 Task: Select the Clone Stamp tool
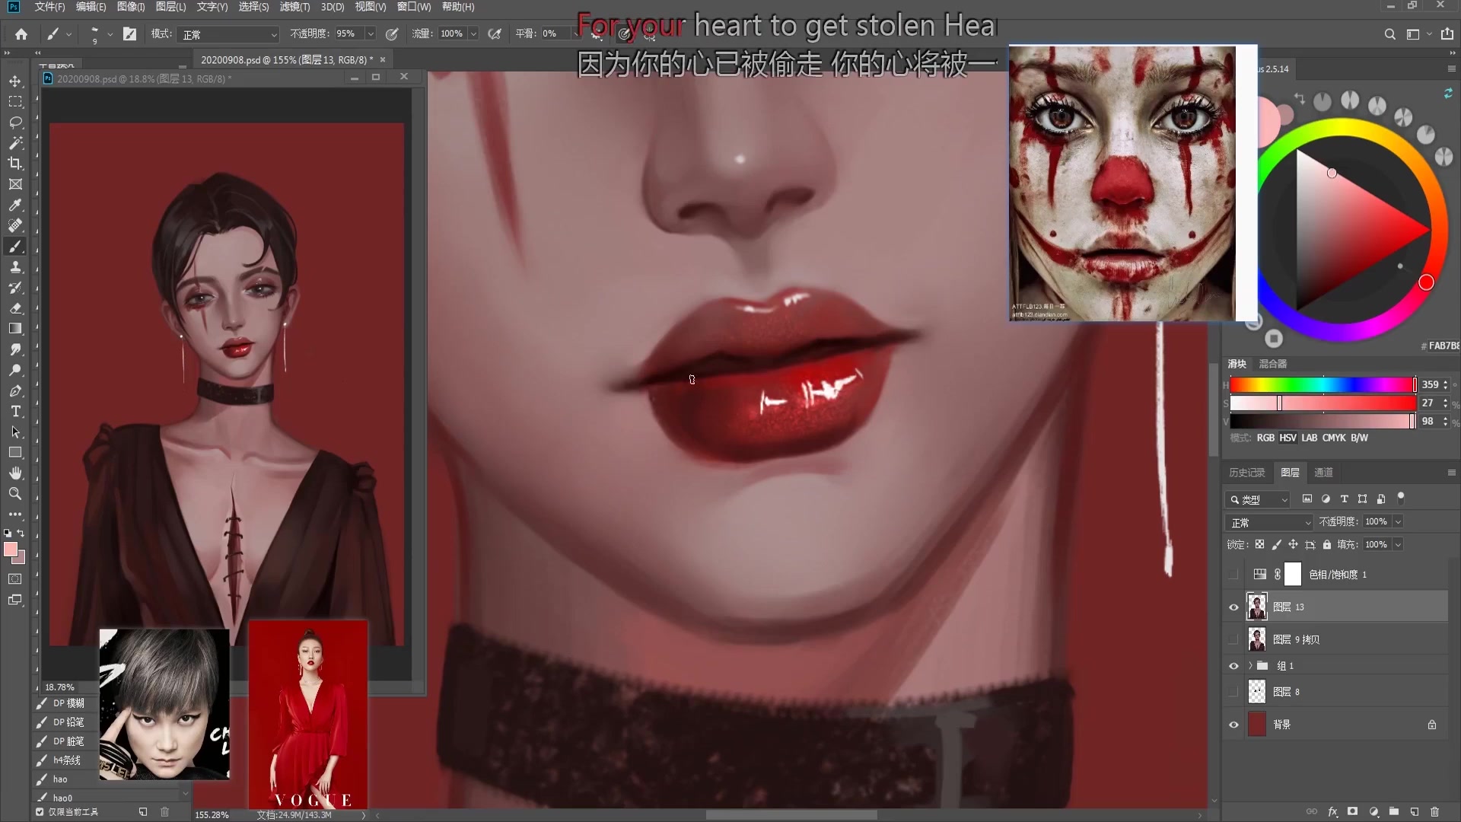pyautogui.click(x=15, y=266)
